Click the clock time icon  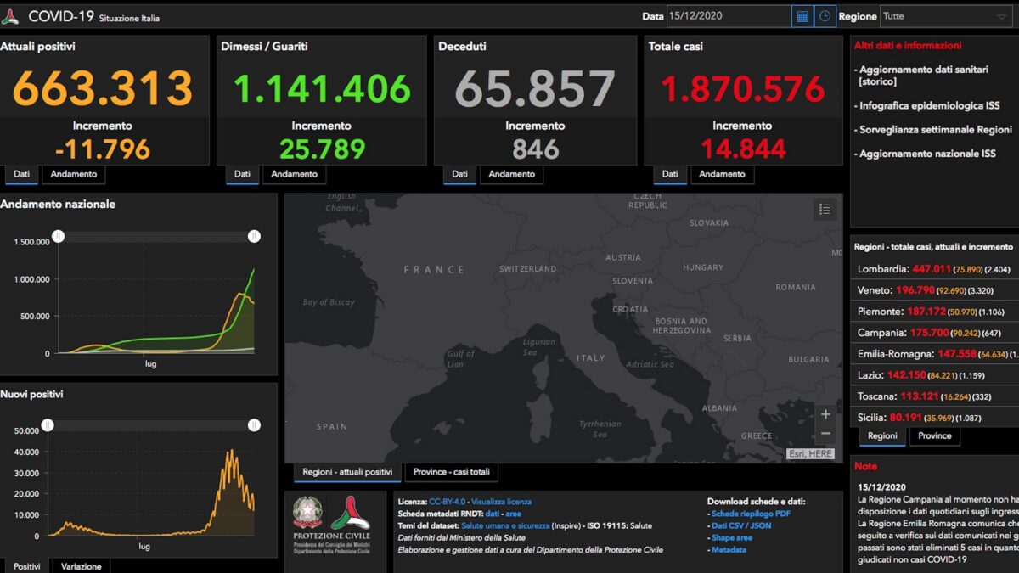click(x=825, y=16)
